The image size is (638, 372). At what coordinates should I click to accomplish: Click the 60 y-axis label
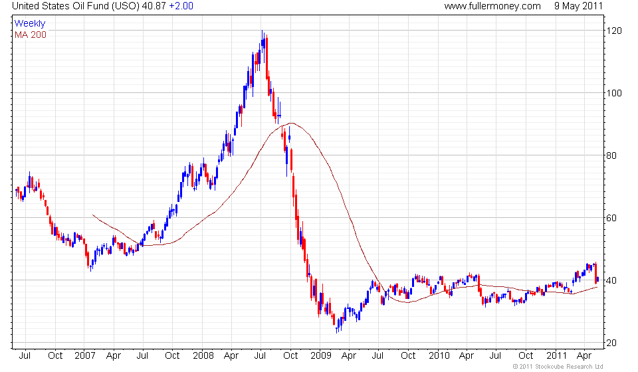(x=611, y=218)
